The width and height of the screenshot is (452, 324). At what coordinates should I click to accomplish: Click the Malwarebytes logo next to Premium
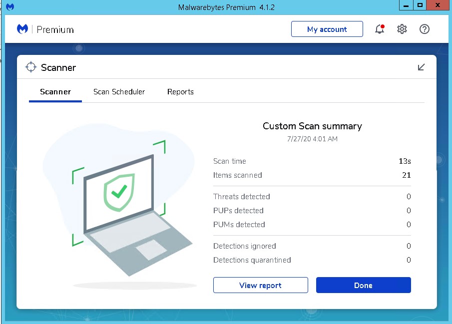(22, 29)
